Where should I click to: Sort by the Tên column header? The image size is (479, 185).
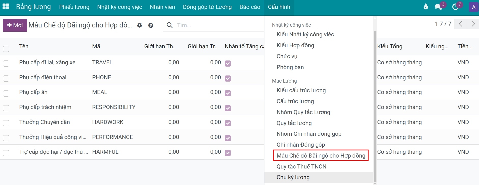24,47
